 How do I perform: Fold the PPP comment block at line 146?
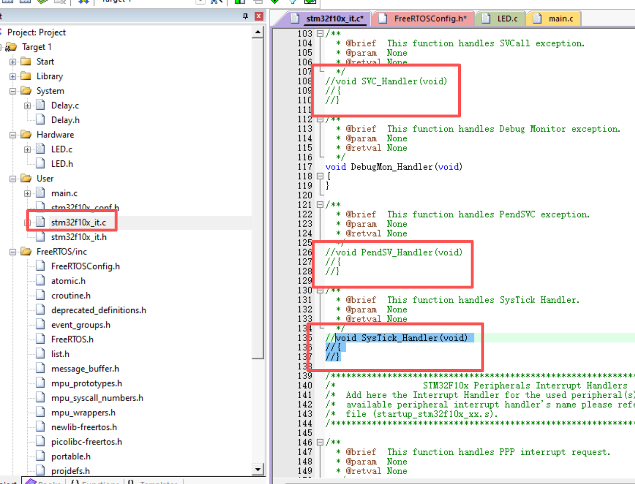click(320, 443)
